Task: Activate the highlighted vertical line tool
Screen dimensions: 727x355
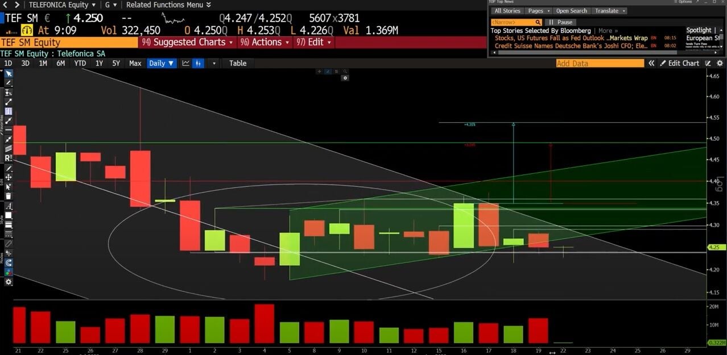Action: (9, 111)
